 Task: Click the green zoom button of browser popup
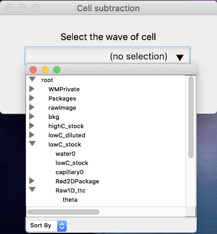coord(57,70)
